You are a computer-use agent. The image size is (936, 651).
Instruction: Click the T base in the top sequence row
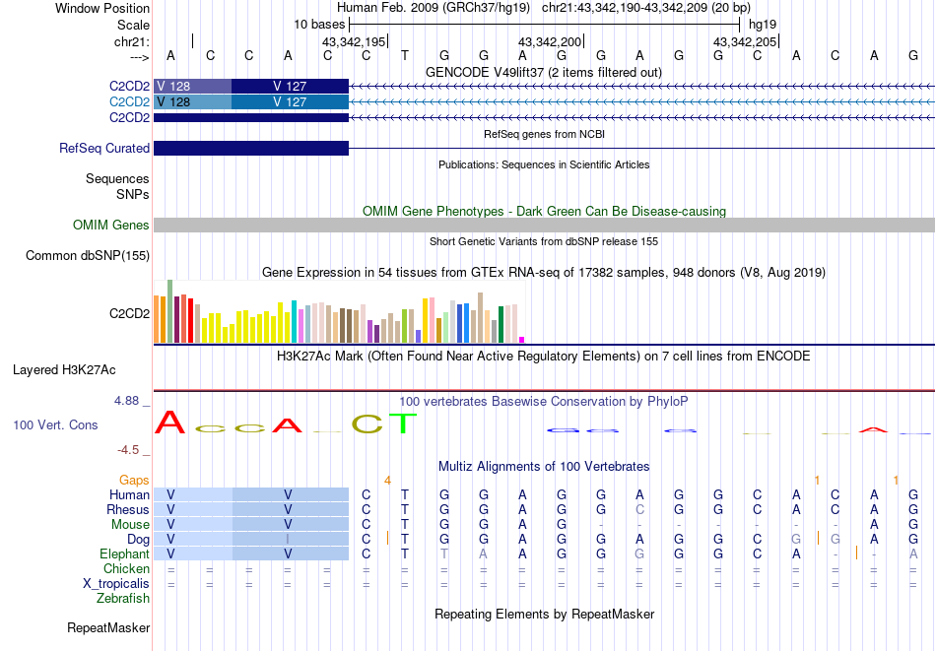click(405, 56)
